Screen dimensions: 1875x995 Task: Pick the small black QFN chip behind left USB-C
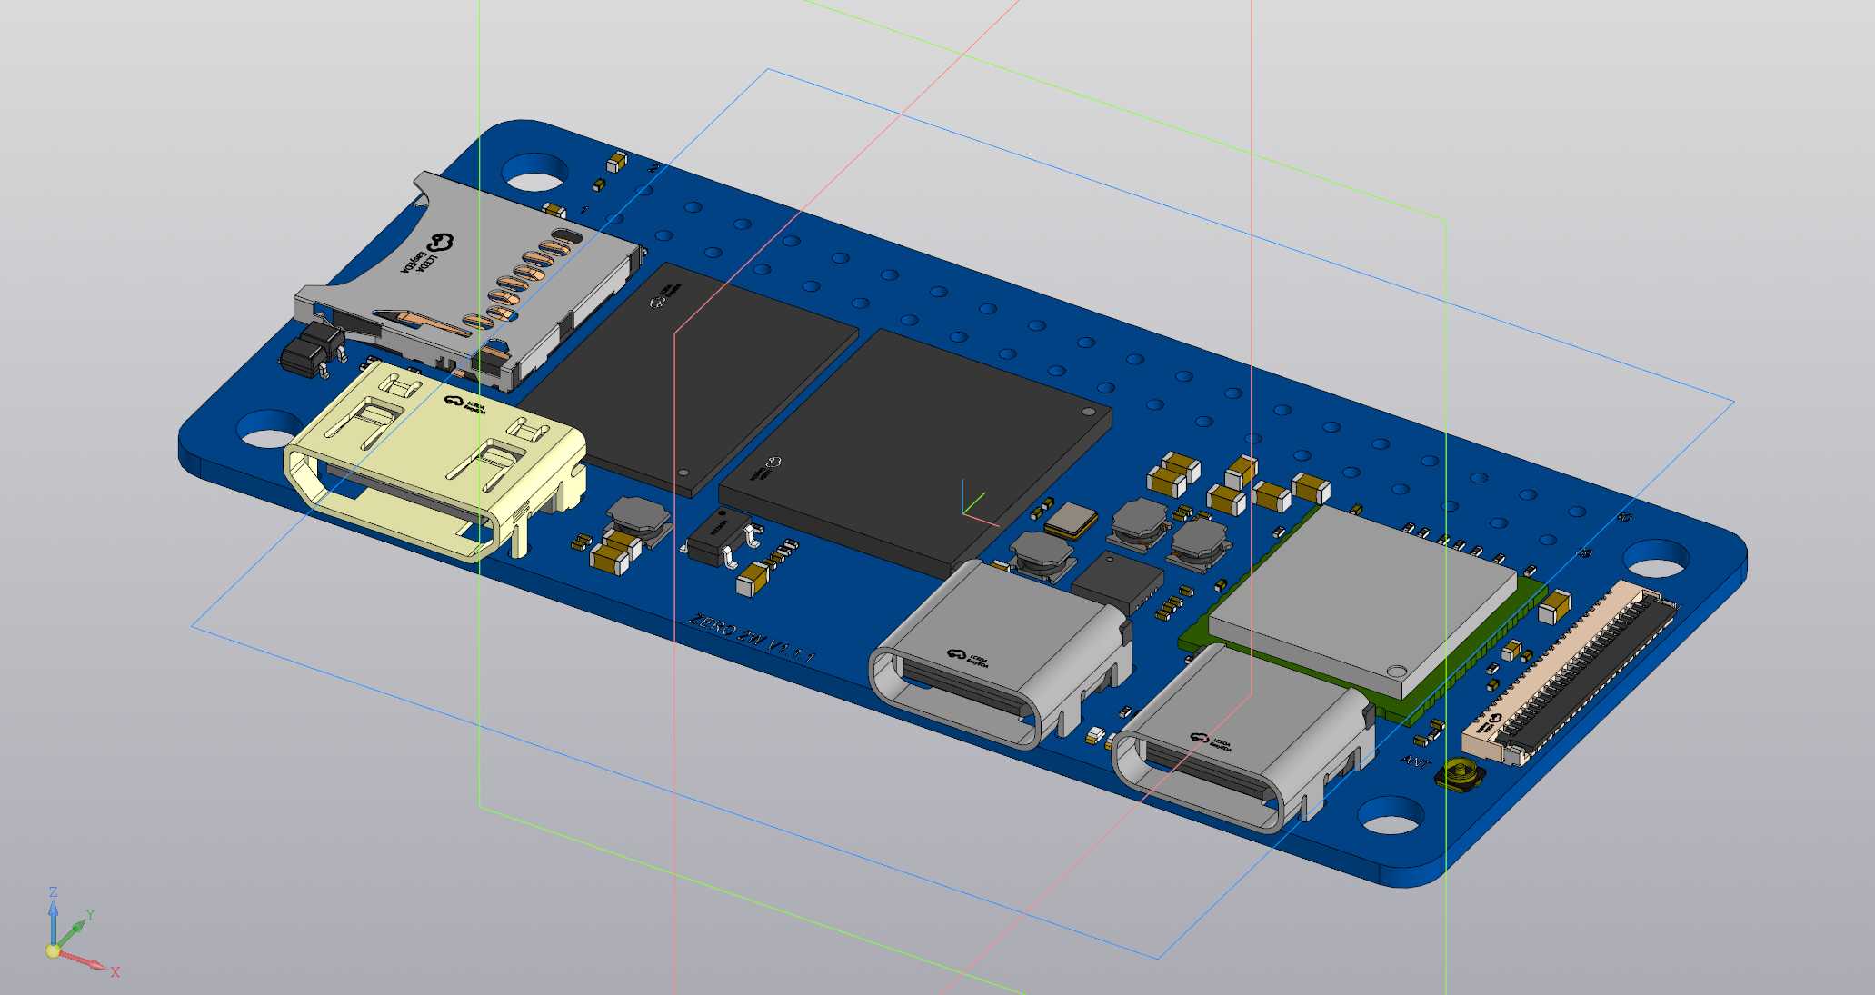pos(1118,582)
